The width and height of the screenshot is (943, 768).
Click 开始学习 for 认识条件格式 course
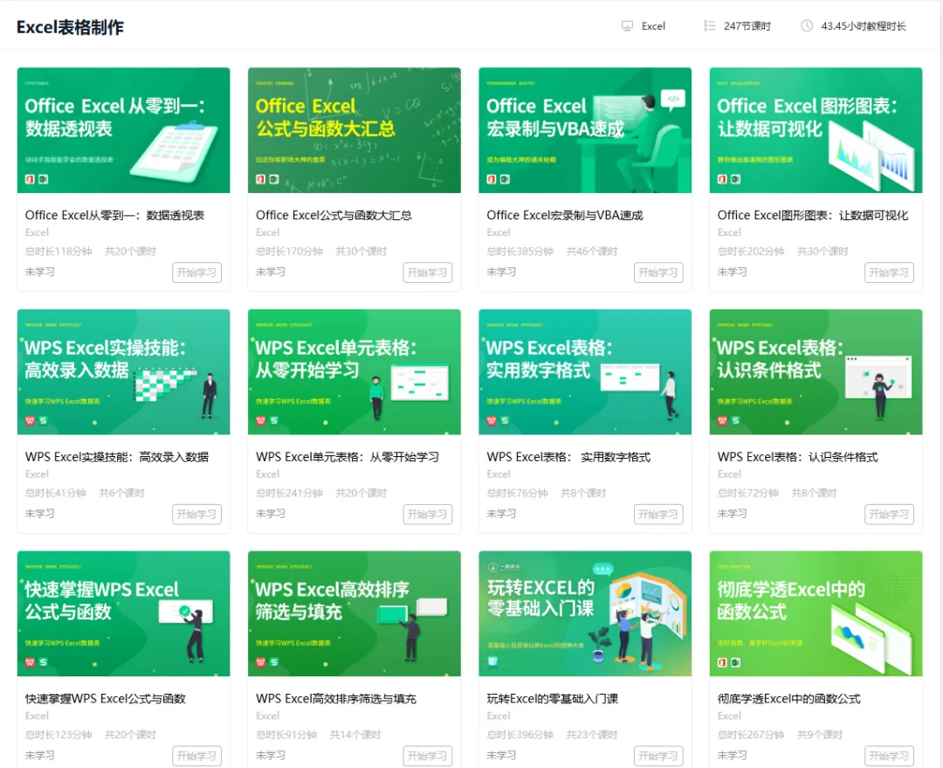tap(890, 515)
